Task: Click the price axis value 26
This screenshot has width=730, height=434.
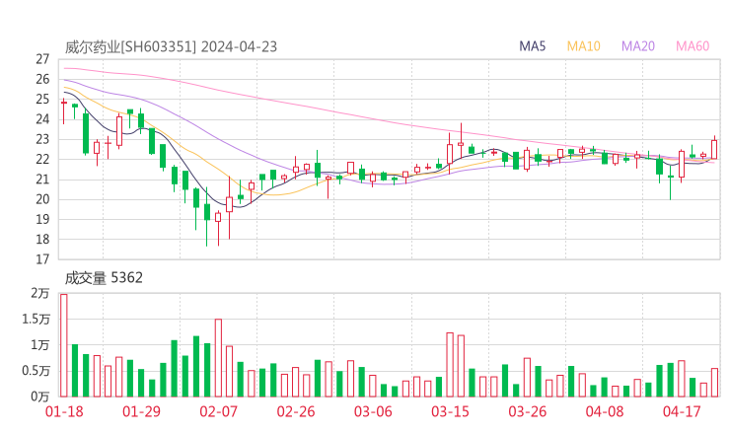Action: [x=42, y=80]
